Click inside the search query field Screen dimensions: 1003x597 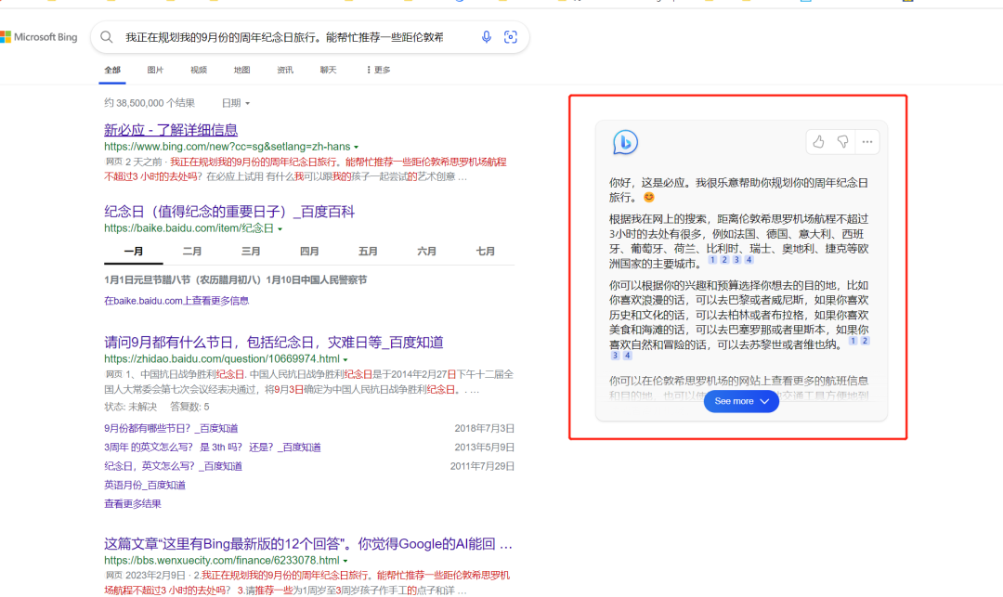click(x=285, y=37)
